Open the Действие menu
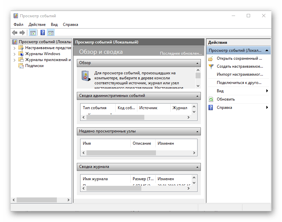This screenshot has width=282, height=222. pos(37,25)
